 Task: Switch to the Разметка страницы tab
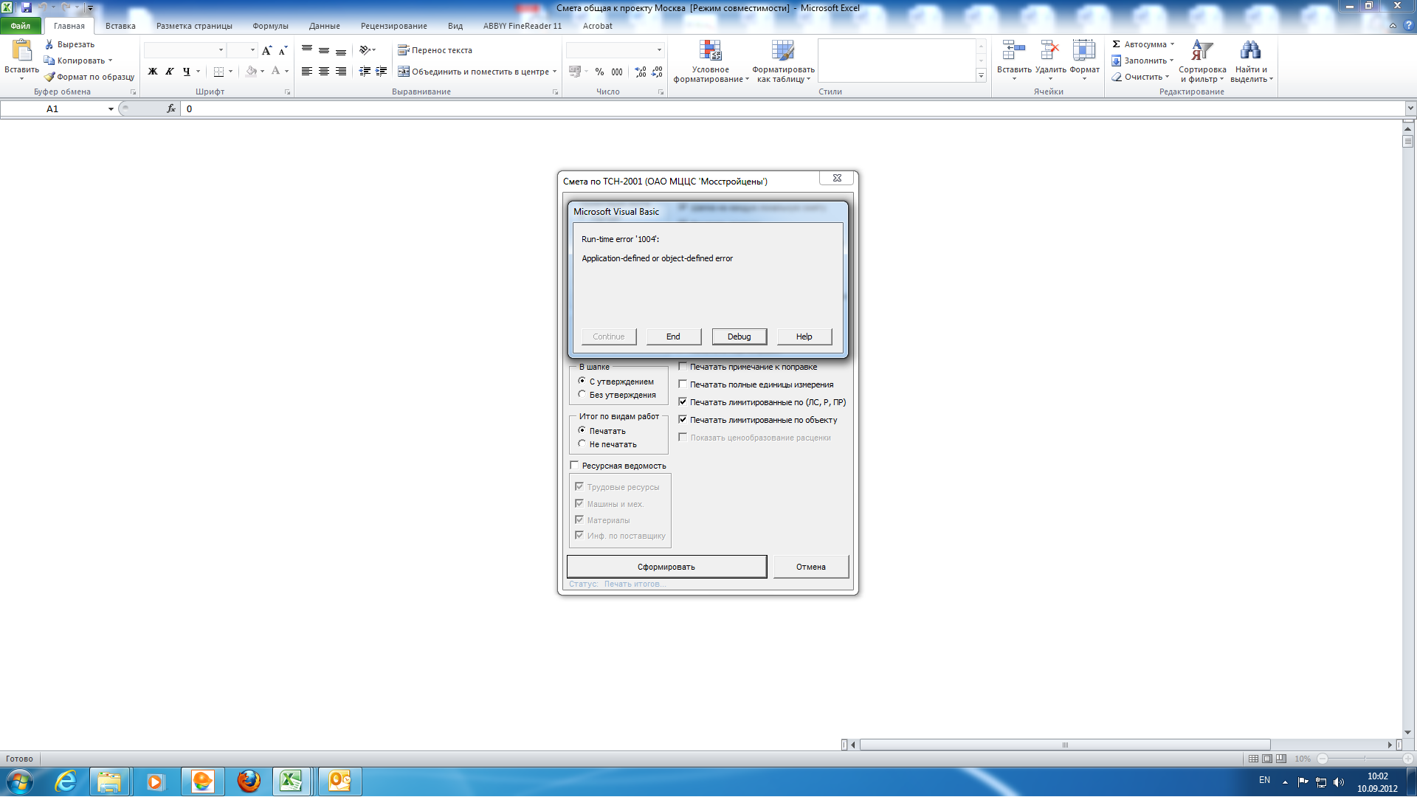194,26
